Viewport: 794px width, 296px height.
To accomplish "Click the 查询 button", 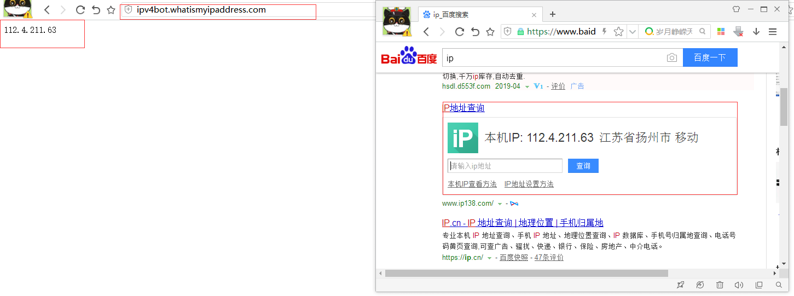I will [x=583, y=166].
